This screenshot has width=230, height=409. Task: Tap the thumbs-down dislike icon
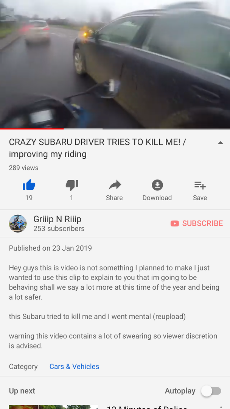71,185
